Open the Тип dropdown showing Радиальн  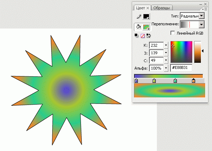(x=192, y=16)
